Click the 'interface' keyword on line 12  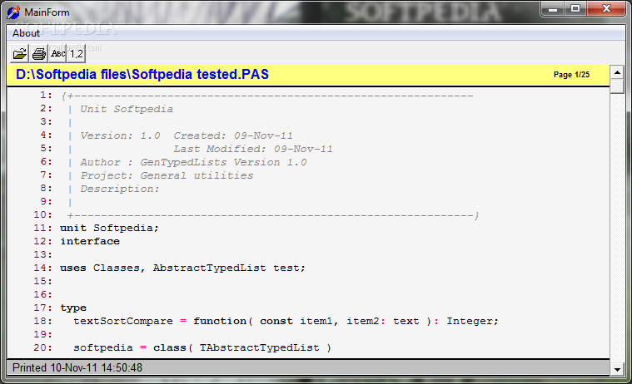(90, 241)
